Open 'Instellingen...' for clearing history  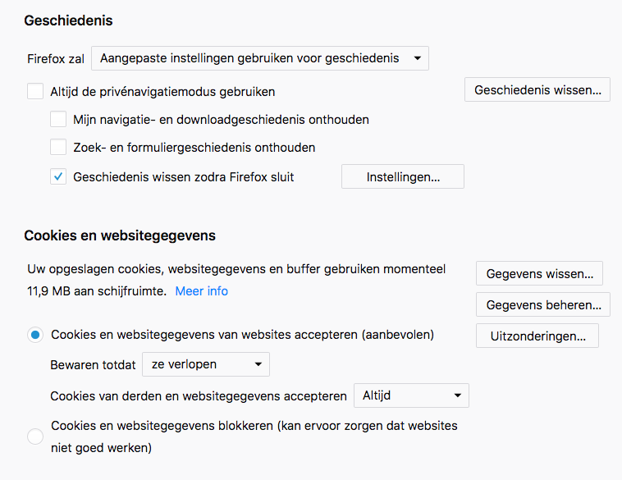(402, 176)
